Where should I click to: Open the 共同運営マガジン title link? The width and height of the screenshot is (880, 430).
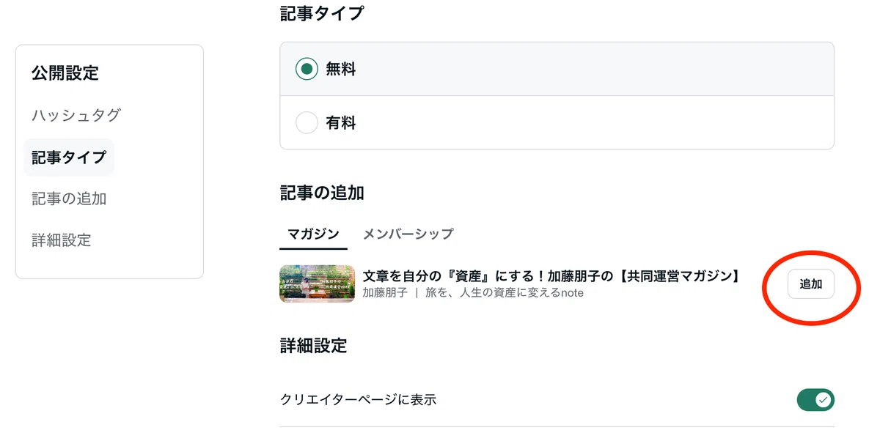click(x=551, y=275)
